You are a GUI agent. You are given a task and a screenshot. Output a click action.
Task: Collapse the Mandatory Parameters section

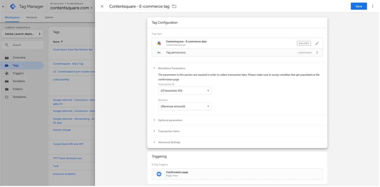click(x=154, y=68)
